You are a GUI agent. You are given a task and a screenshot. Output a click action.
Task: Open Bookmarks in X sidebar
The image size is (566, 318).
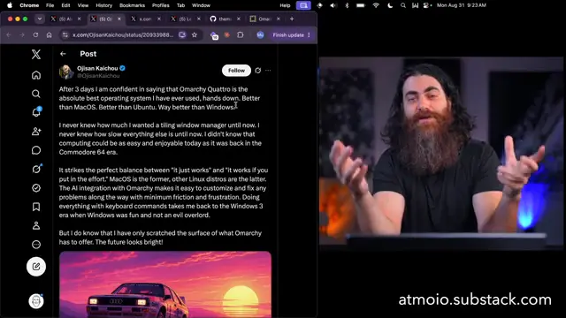click(36, 207)
